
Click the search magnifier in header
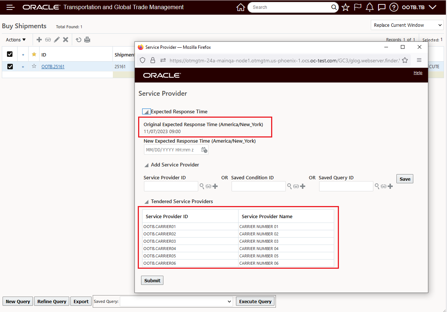point(334,7)
